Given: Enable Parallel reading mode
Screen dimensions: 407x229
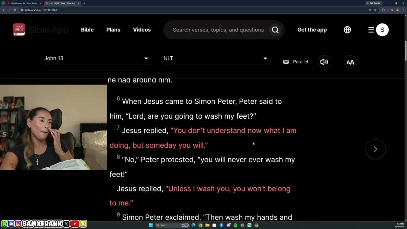Looking at the screenshot, I should pos(296,62).
